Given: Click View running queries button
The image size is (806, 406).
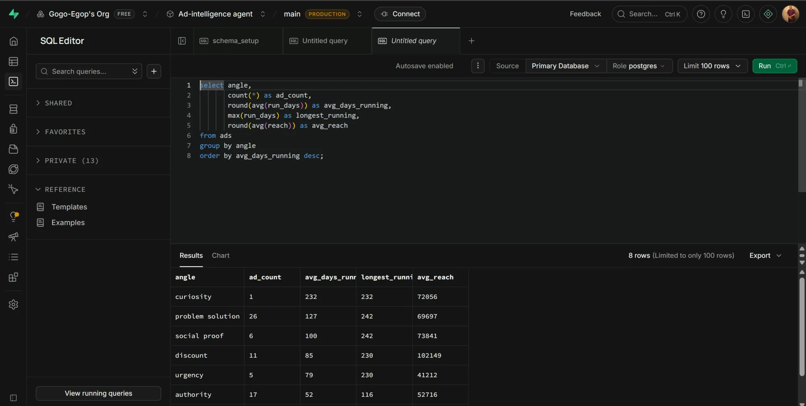Looking at the screenshot, I should pos(98,394).
